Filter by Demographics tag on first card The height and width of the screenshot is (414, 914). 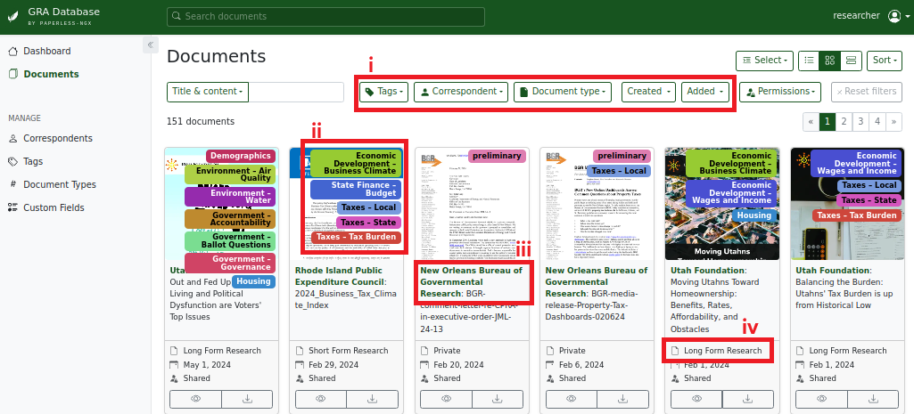[x=240, y=156]
